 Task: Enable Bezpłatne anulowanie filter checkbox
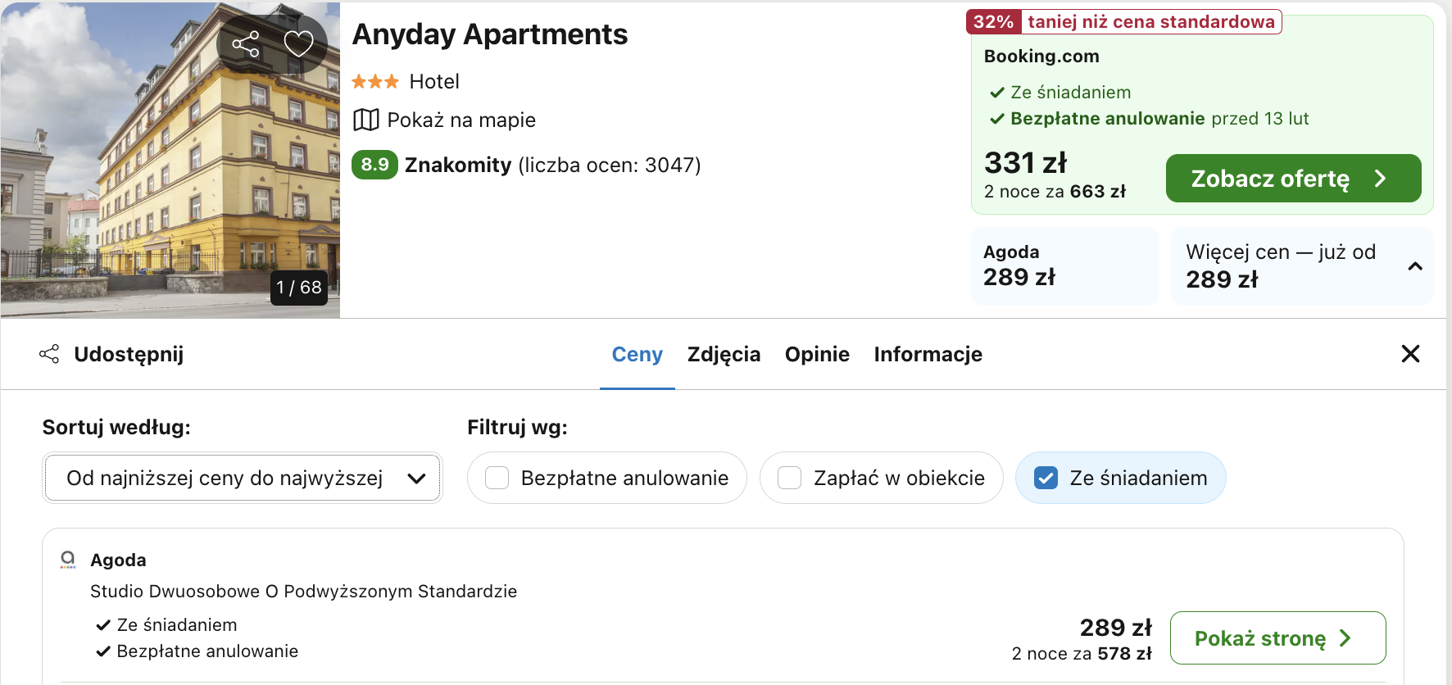497,478
